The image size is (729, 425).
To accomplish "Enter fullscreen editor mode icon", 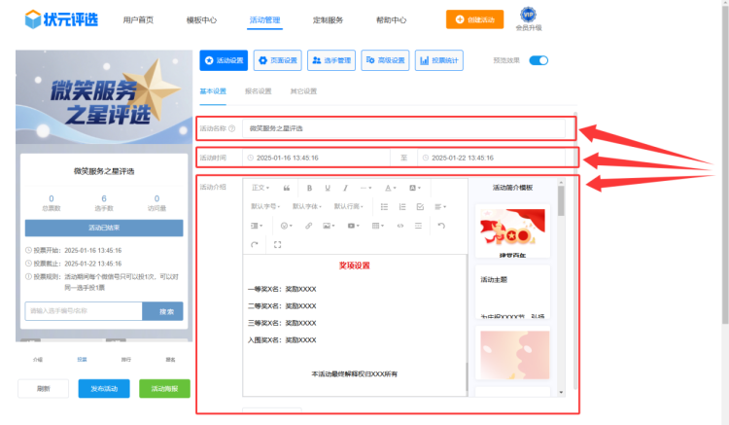I will [278, 244].
